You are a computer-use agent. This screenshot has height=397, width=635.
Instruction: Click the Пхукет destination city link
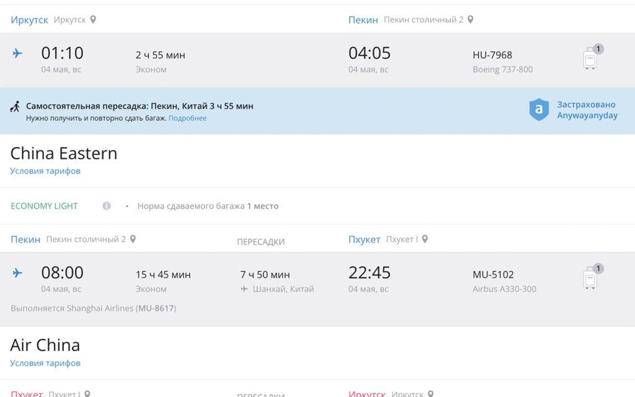364,240
